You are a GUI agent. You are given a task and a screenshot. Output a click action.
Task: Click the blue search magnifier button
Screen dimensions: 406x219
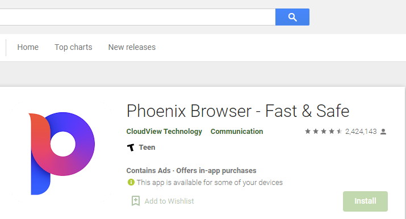(292, 17)
